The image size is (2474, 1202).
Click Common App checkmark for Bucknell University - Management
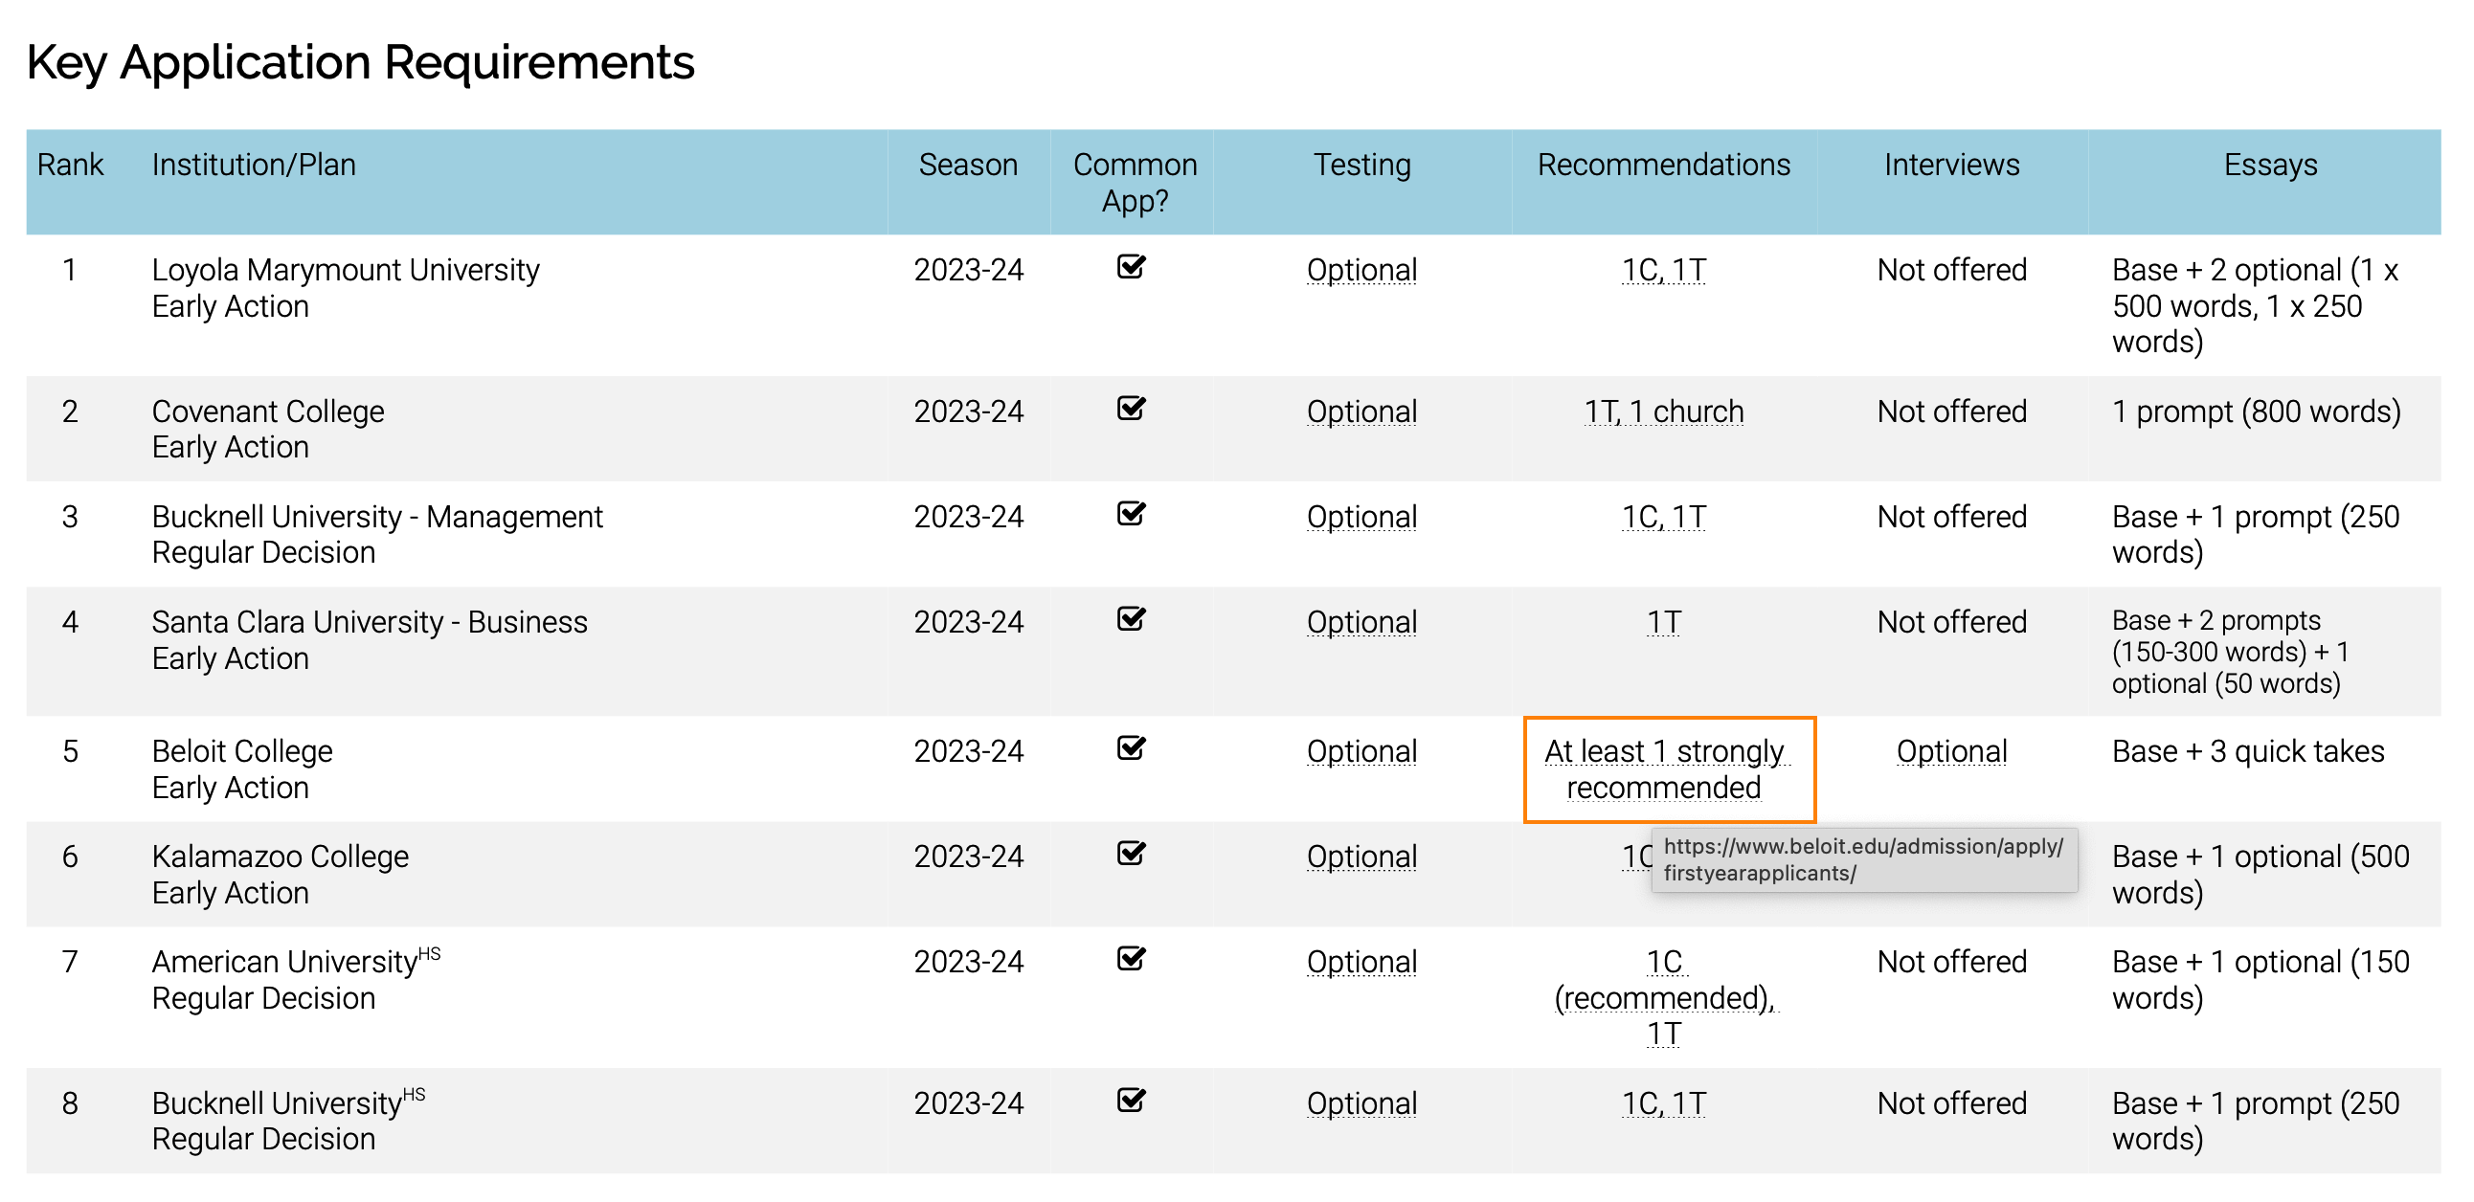(x=1132, y=513)
